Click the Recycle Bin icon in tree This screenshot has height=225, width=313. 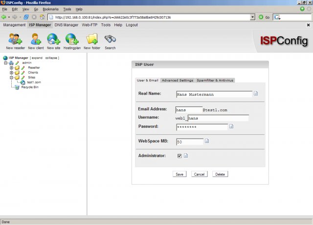(x=17, y=87)
